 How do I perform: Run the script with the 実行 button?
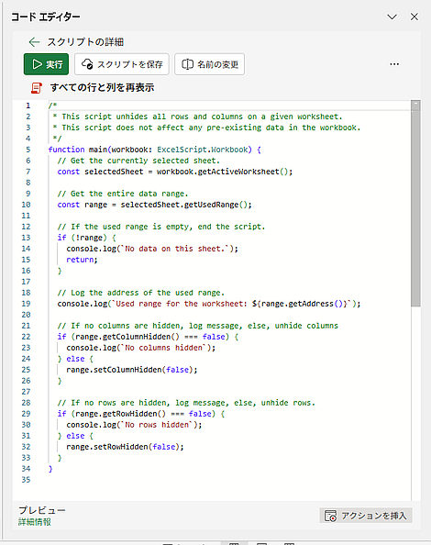[46, 64]
